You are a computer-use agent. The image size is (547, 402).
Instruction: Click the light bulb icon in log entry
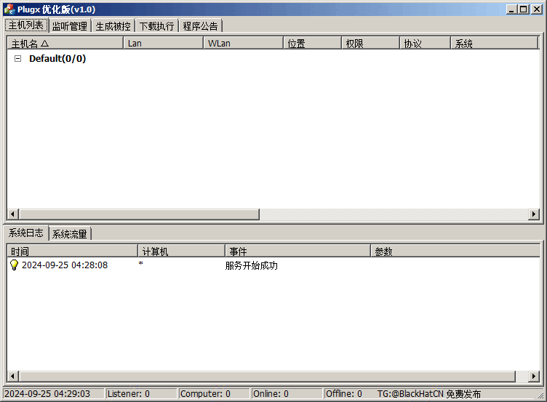coord(14,265)
